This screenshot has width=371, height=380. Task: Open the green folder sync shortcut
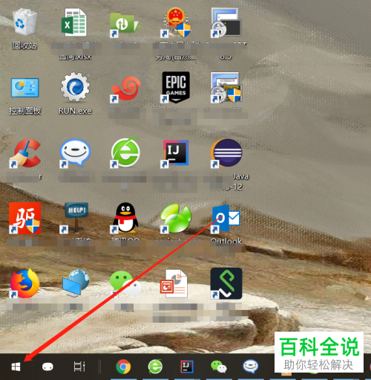pos(125,25)
